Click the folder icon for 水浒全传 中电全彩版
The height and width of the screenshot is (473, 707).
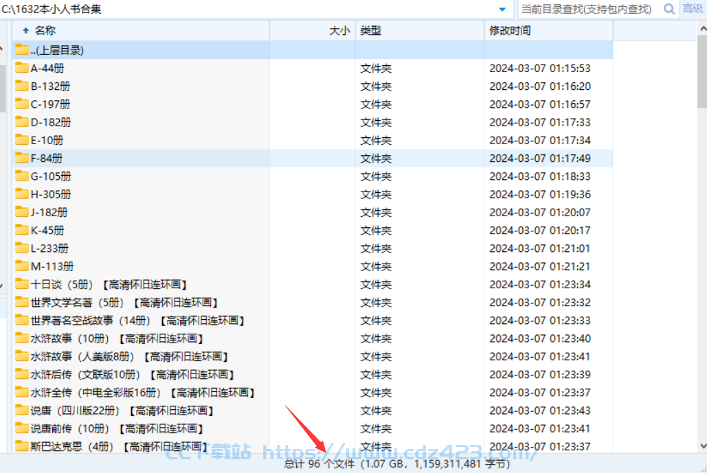click(22, 393)
